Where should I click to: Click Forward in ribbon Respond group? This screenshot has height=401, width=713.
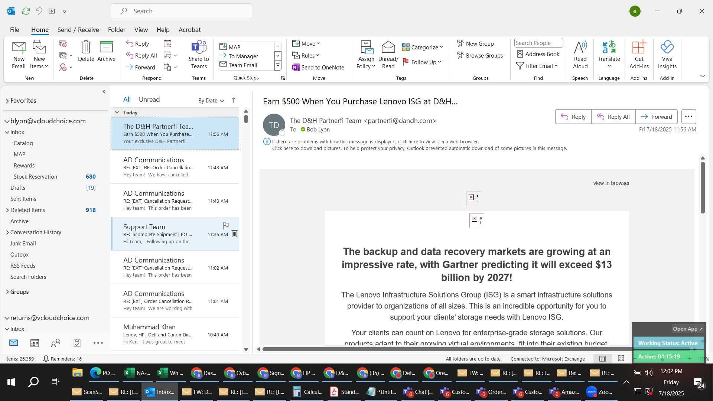click(x=140, y=67)
